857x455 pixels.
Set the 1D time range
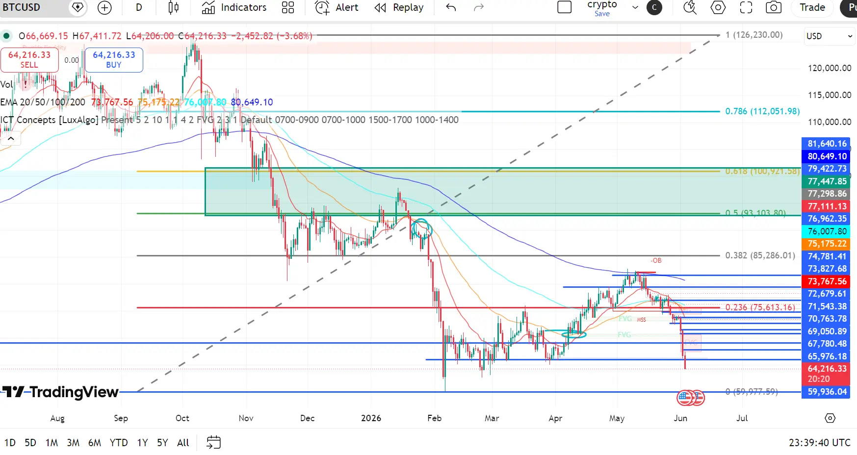click(10, 443)
